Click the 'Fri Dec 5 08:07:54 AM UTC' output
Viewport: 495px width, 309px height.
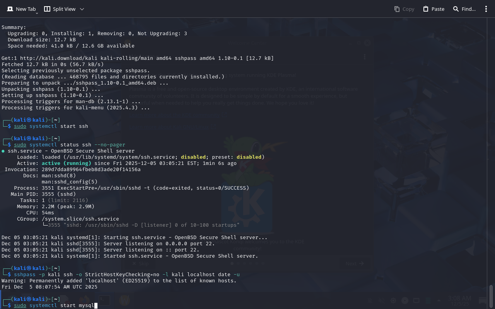pos(49,287)
